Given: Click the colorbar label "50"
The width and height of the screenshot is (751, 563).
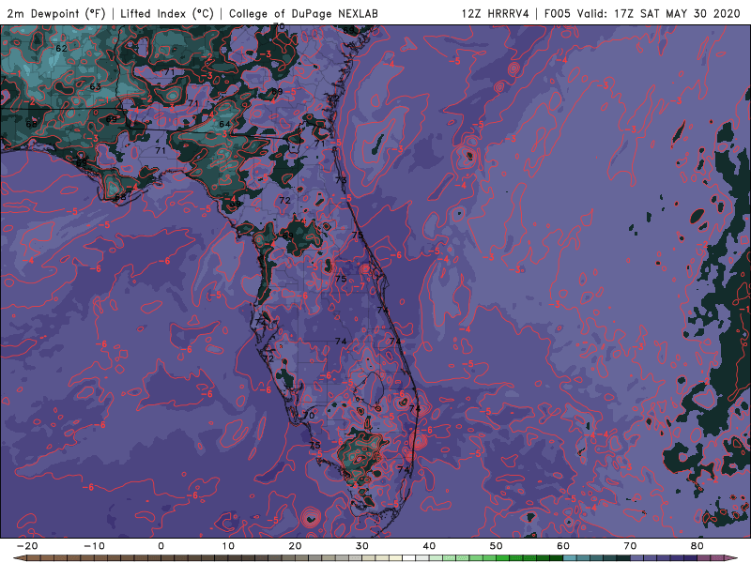Looking at the screenshot, I should pyautogui.click(x=497, y=546).
